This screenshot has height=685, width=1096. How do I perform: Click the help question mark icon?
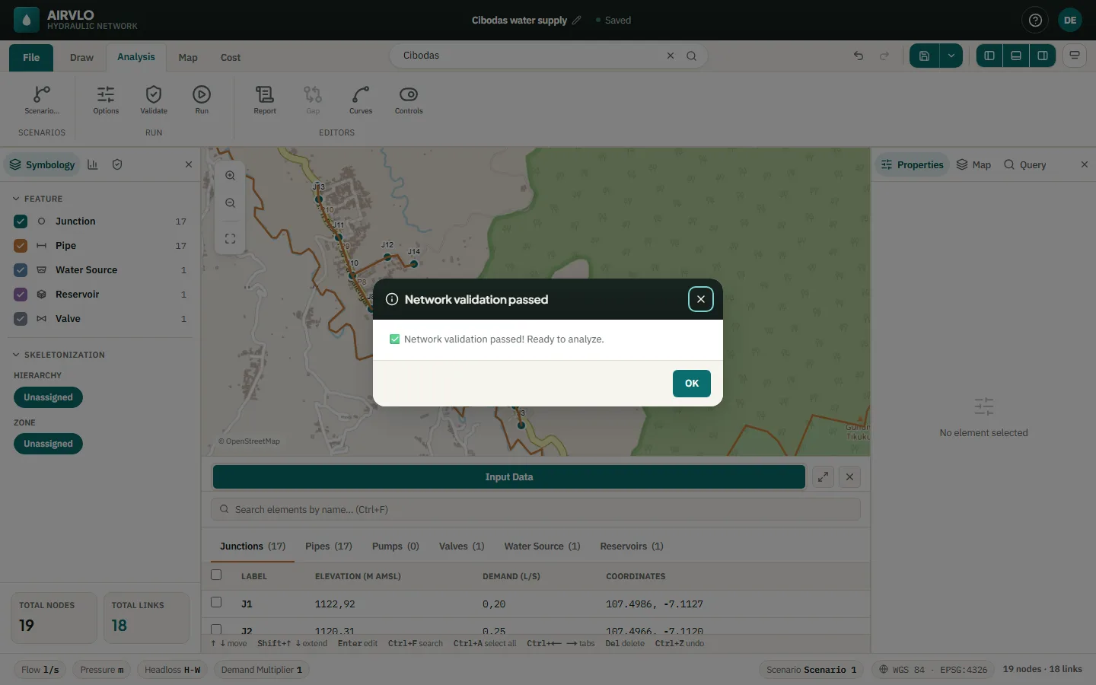pyautogui.click(x=1035, y=21)
